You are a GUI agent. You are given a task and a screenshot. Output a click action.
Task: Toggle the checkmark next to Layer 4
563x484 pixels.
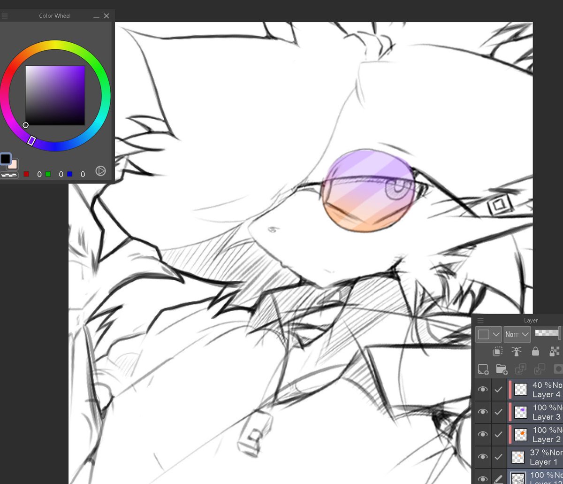tap(498, 389)
